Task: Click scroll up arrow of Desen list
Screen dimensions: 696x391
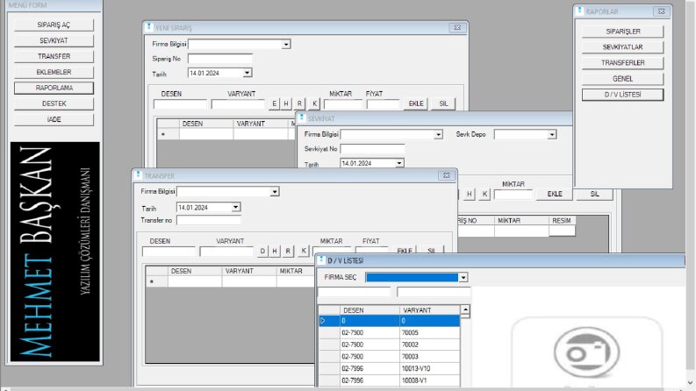Action: 465,309
